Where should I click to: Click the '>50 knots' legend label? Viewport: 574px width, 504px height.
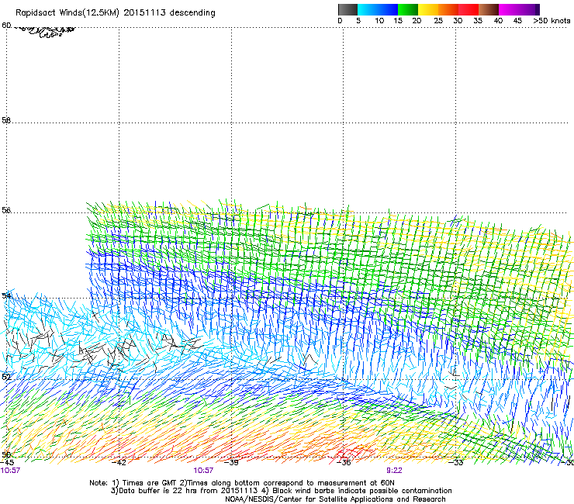pyautogui.click(x=552, y=20)
